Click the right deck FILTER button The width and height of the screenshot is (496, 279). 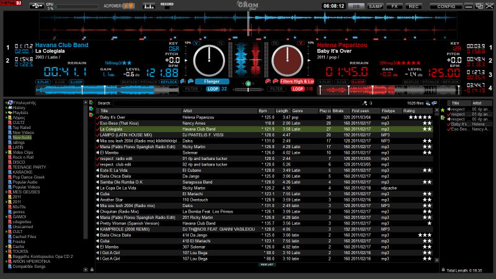coord(276,89)
